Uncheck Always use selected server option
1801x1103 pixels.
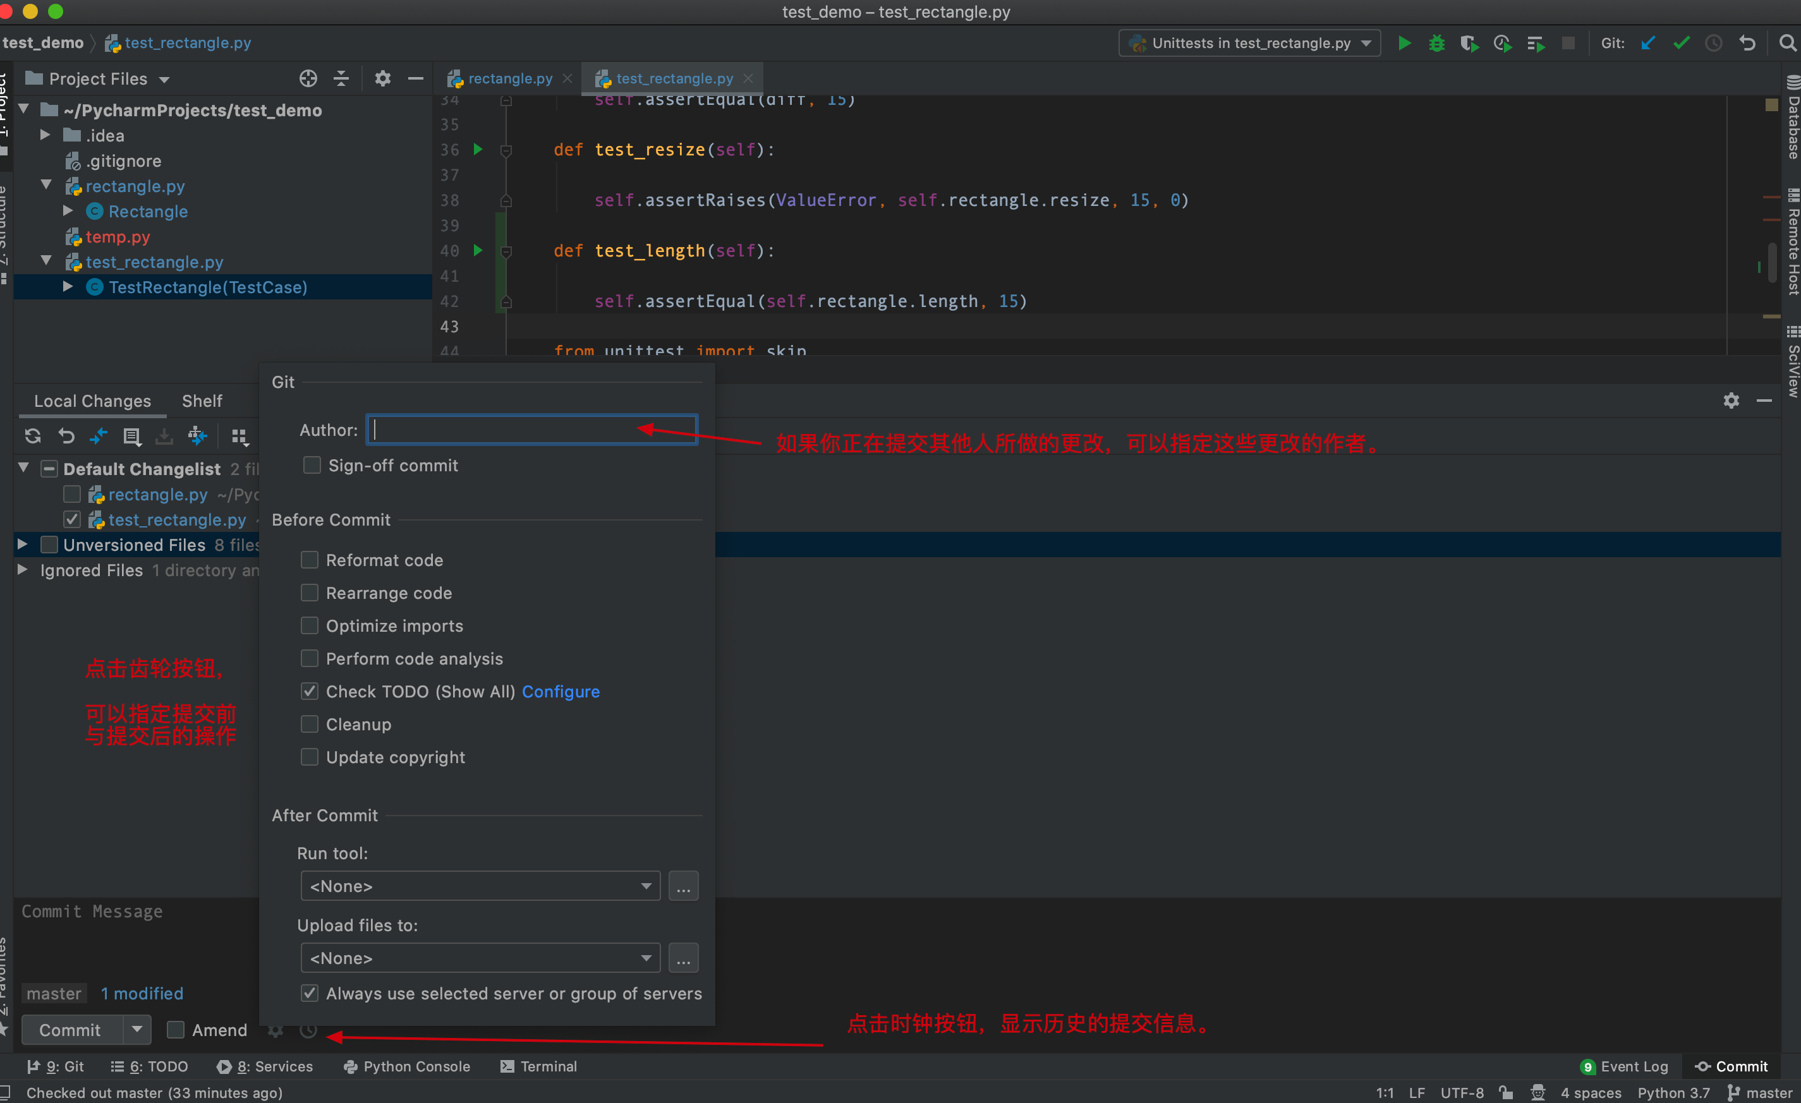[310, 992]
